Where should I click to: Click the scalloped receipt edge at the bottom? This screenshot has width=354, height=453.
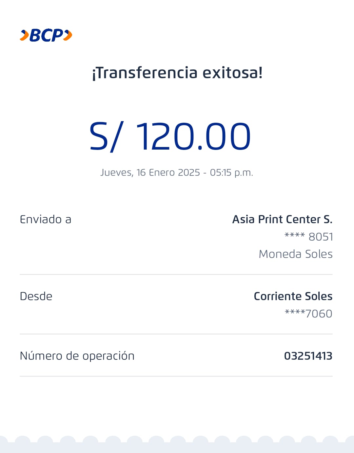click(177, 444)
